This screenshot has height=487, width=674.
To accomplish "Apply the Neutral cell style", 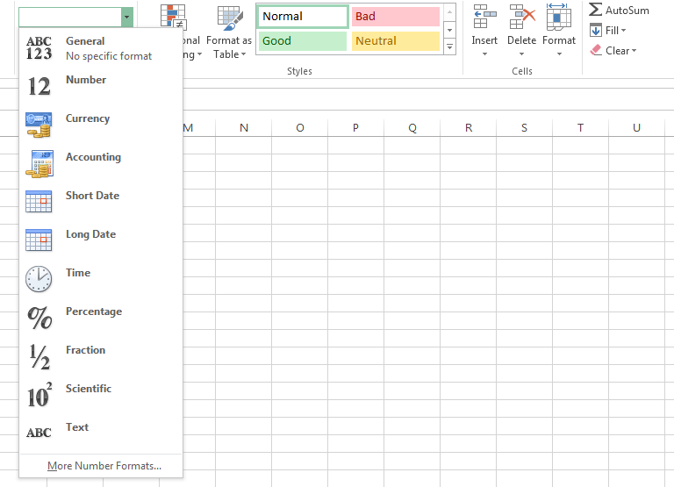I will 396,41.
